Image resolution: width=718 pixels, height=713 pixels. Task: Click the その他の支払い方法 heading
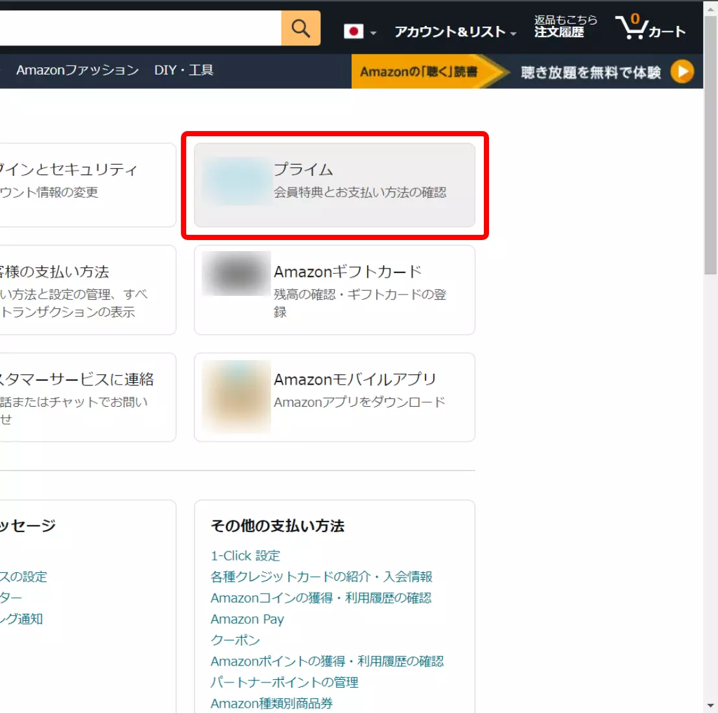(x=278, y=526)
